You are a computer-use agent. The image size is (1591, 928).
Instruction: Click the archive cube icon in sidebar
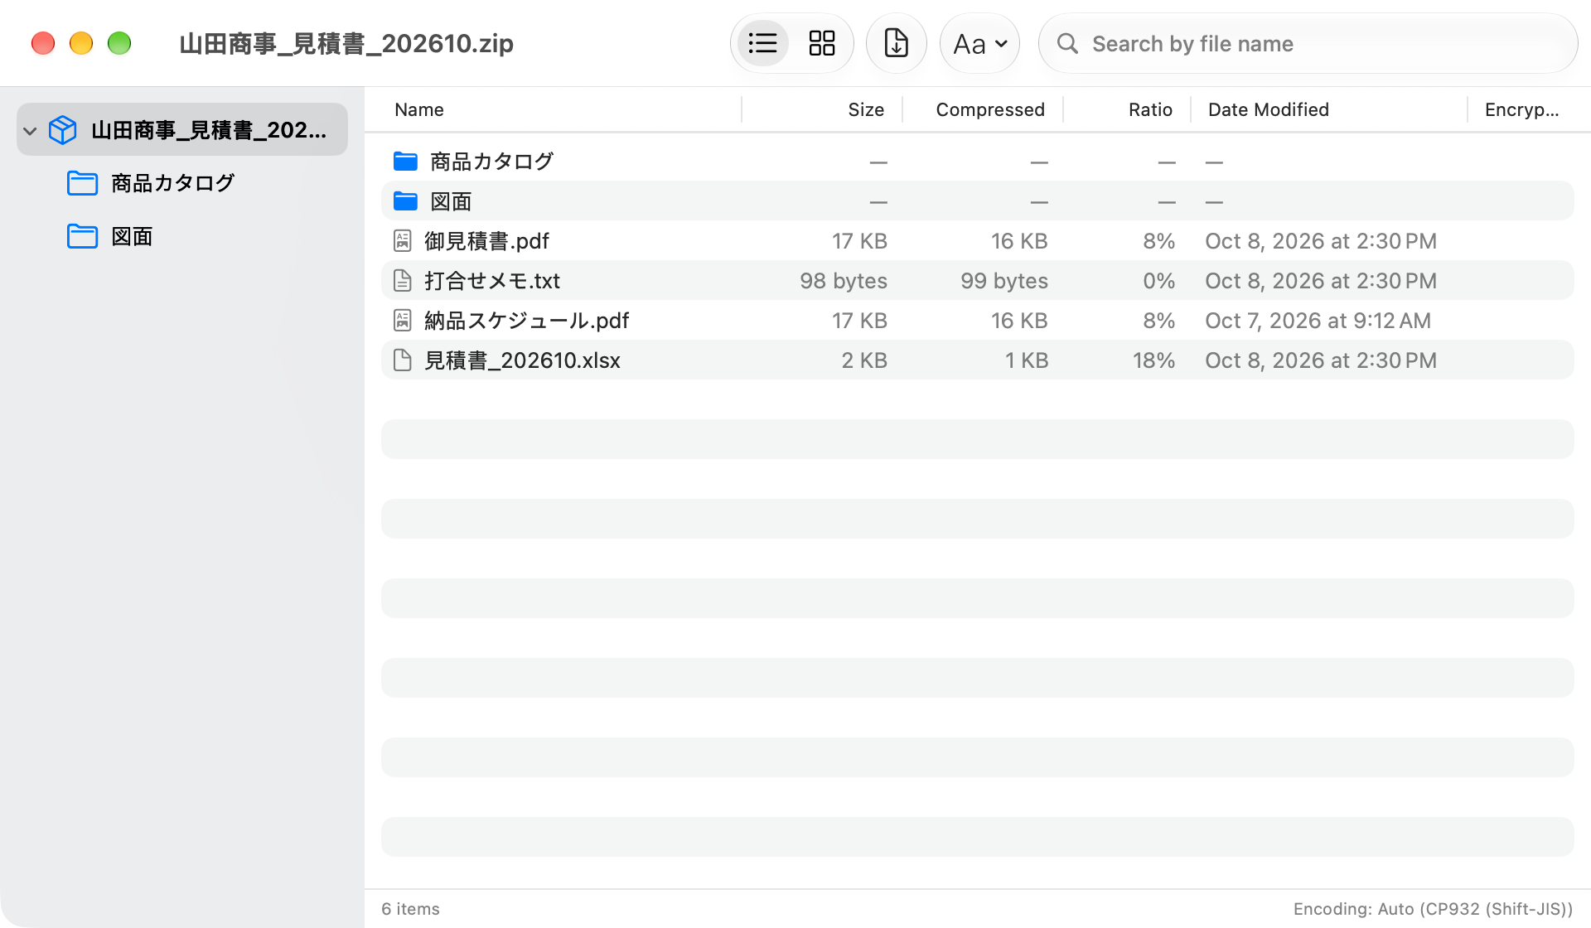point(63,130)
